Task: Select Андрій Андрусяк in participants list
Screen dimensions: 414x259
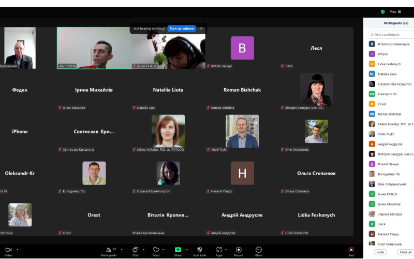Action: click(391, 145)
